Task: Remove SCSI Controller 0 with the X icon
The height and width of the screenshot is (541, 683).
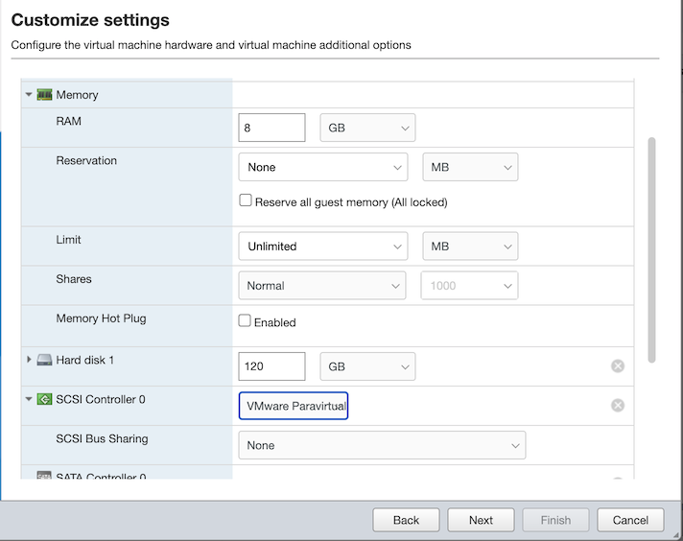Action: click(618, 405)
